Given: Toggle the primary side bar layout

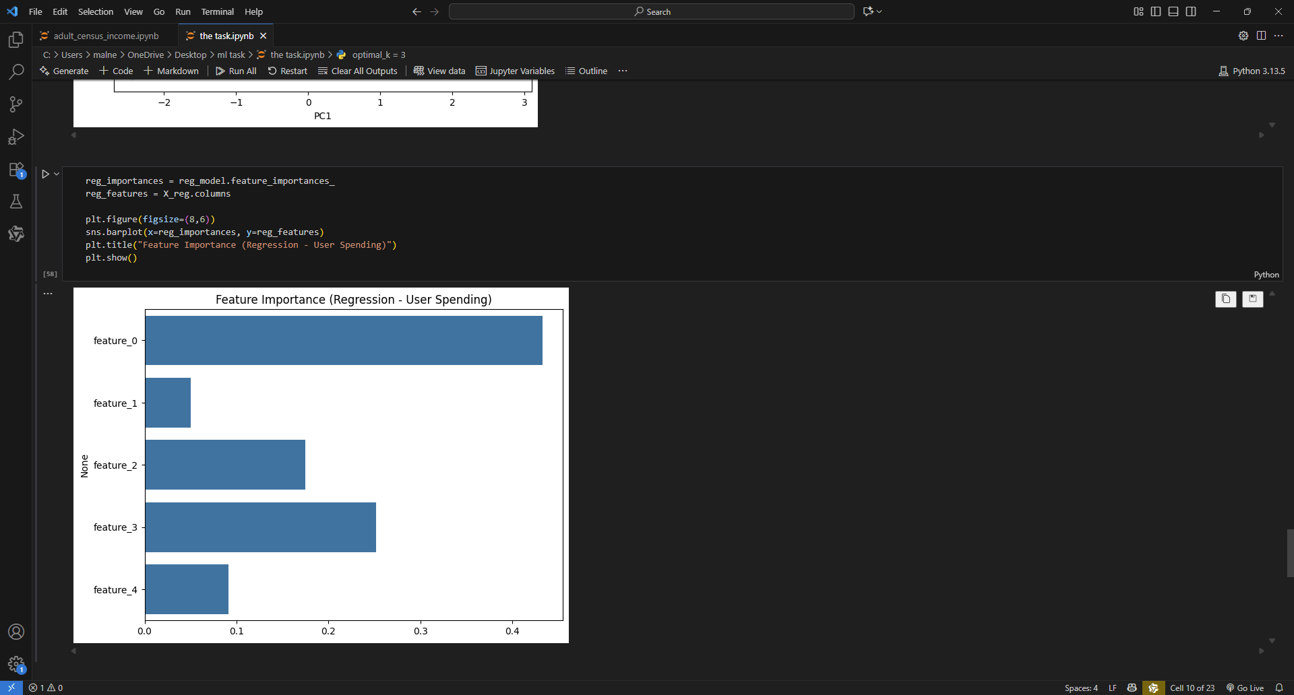Looking at the screenshot, I should (x=1156, y=11).
